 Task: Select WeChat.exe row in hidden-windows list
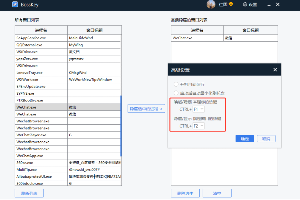[x=224, y=38]
